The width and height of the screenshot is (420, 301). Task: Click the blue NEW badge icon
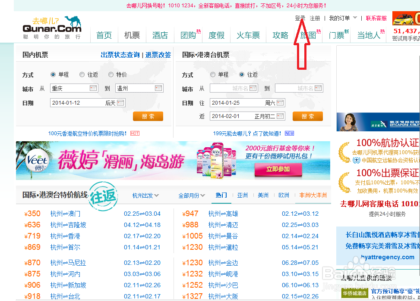click(x=289, y=133)
